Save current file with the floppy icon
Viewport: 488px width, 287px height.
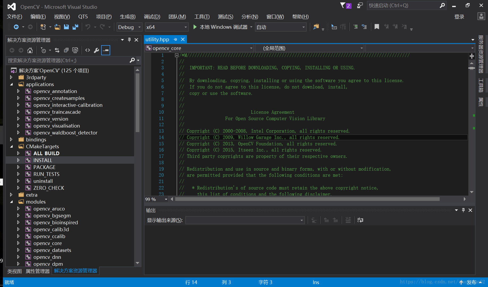click(x=66, y=27)
